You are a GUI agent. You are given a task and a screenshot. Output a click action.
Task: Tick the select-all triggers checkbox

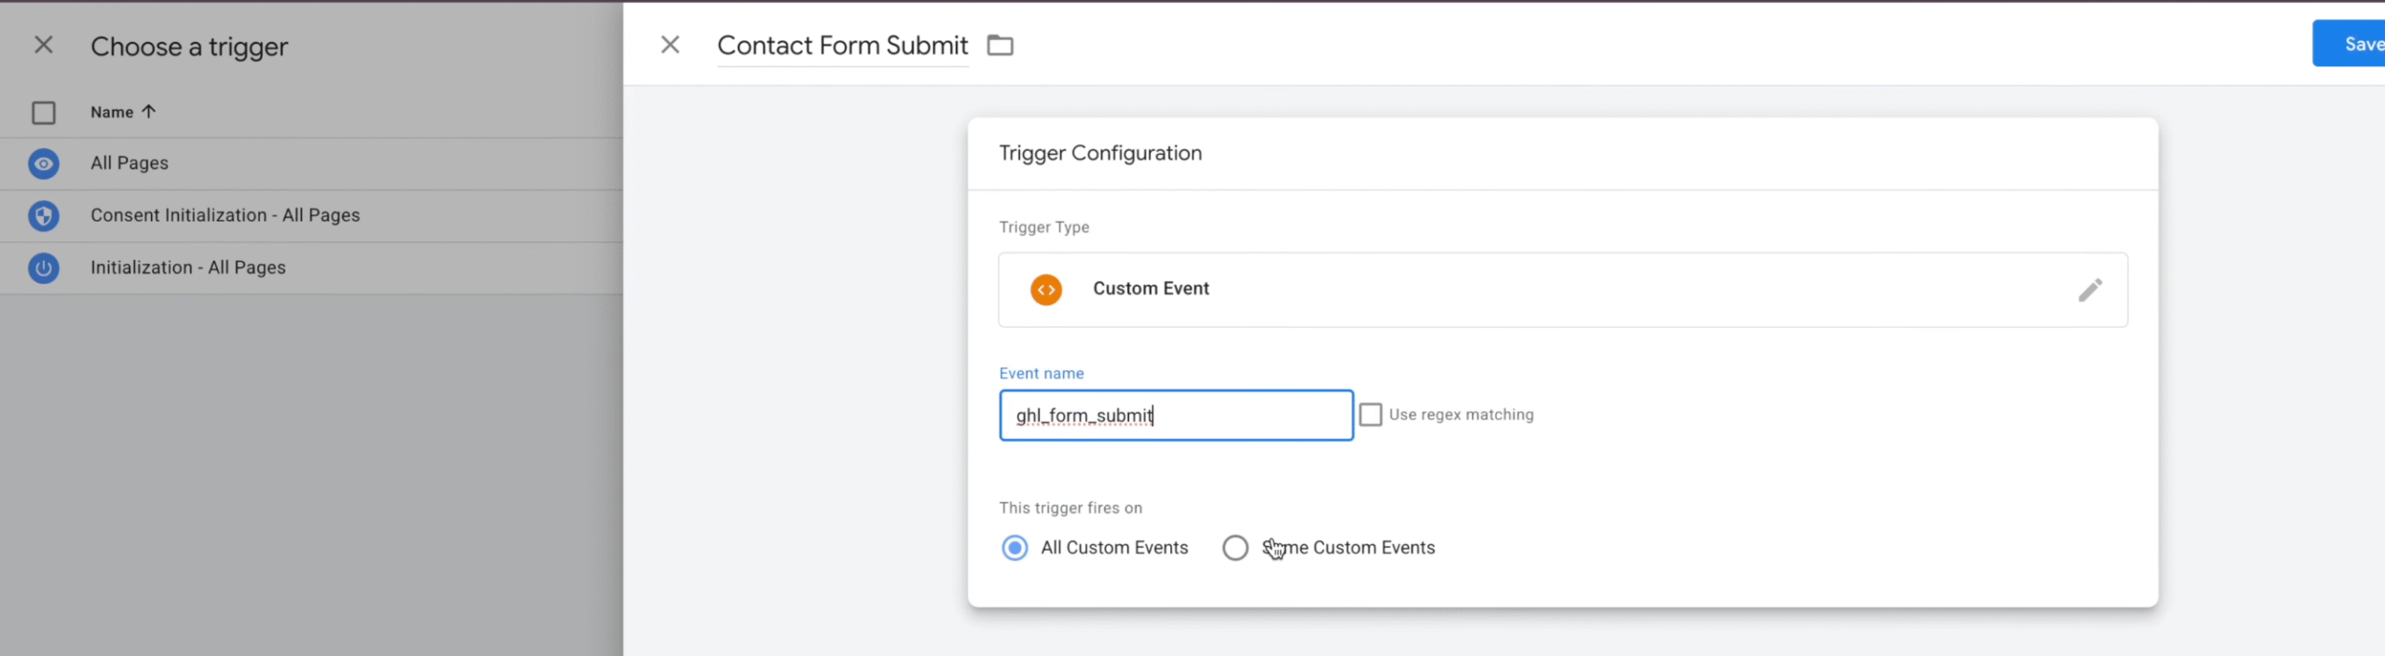[x=43, y=113]
